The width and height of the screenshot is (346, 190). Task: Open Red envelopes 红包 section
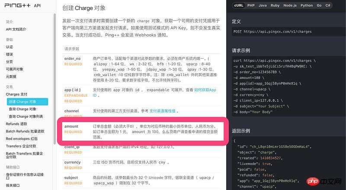coord(22,139)
